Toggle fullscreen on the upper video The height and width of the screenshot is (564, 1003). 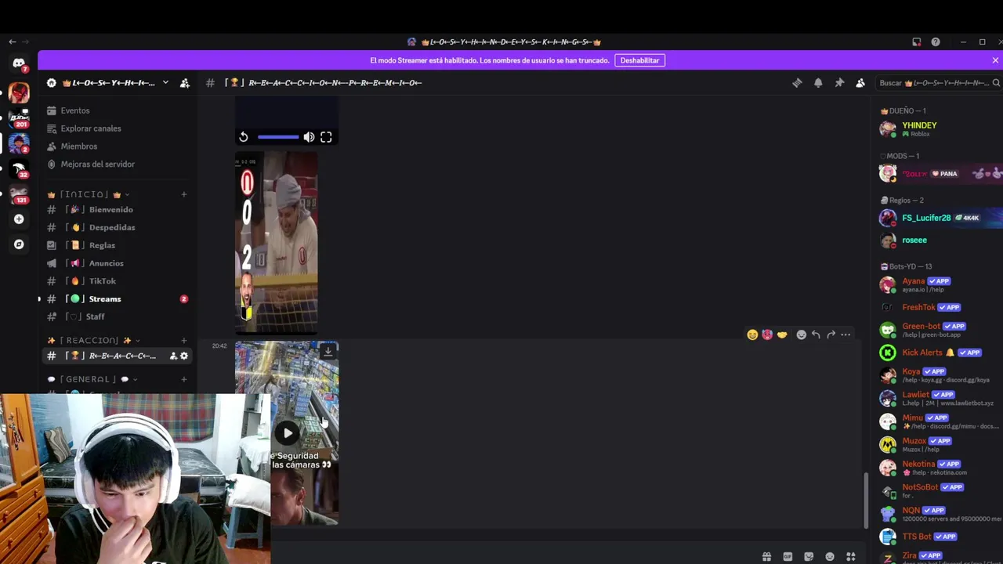326,137
